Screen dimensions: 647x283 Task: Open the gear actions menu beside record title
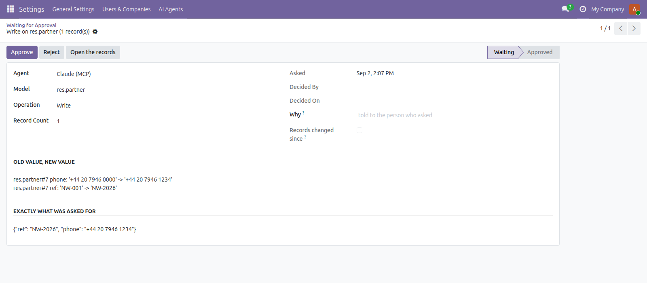pyautogui.click(x=95, y=32)
